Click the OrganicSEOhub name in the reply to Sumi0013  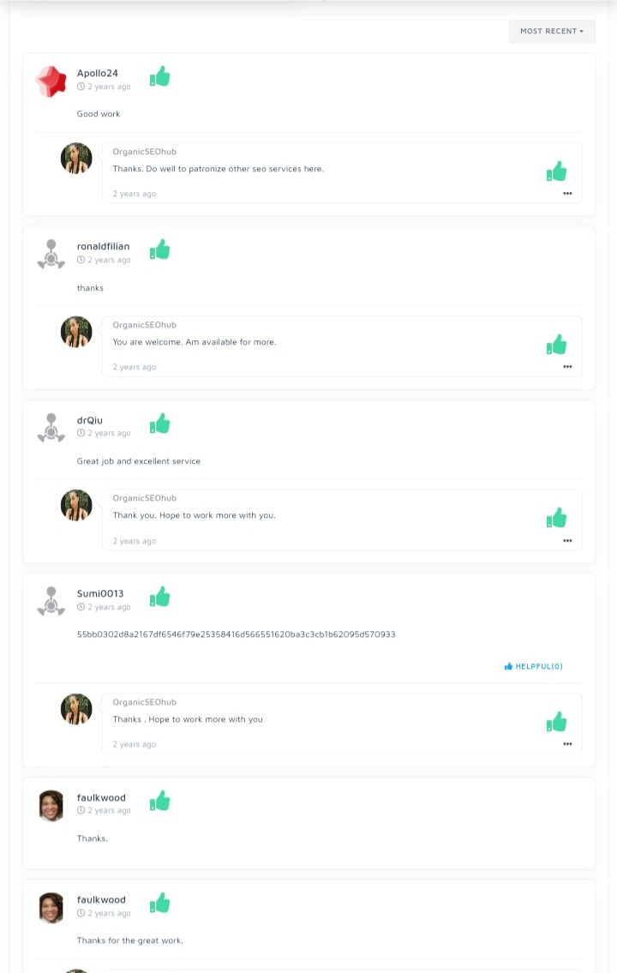tap(144, 702)
